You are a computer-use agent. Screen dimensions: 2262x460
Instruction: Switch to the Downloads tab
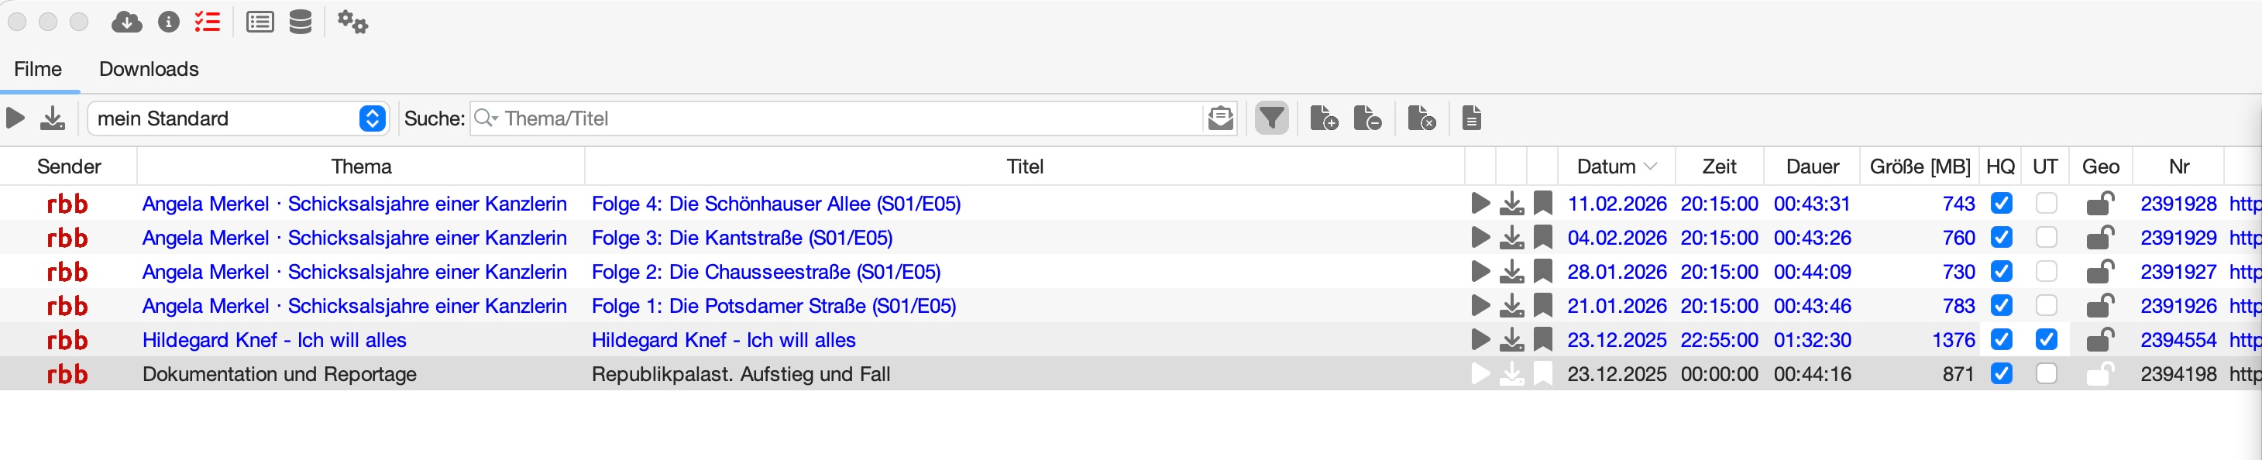pyautogui.click(x=149, y=70)
